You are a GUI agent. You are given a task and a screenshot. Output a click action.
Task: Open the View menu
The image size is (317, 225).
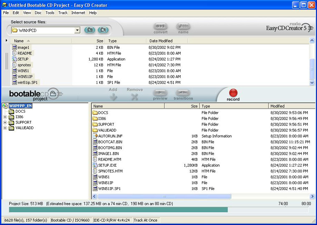(x=27, y=13)
